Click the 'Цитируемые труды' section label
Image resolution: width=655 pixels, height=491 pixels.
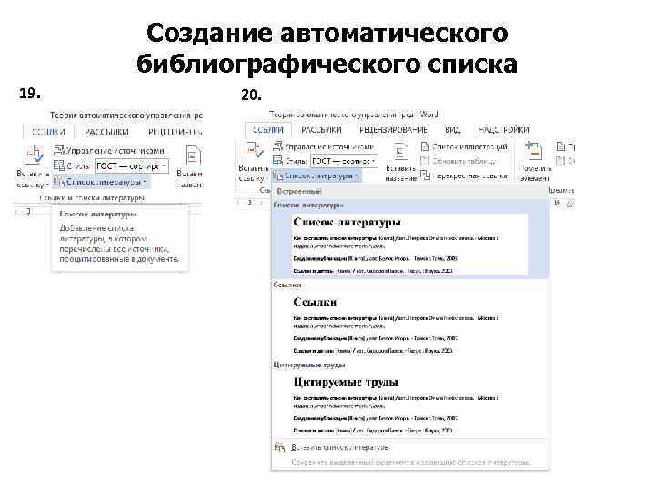309,365
